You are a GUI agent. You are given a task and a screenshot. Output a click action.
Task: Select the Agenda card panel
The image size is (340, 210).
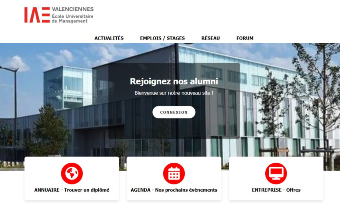click(x=174, y=178)
